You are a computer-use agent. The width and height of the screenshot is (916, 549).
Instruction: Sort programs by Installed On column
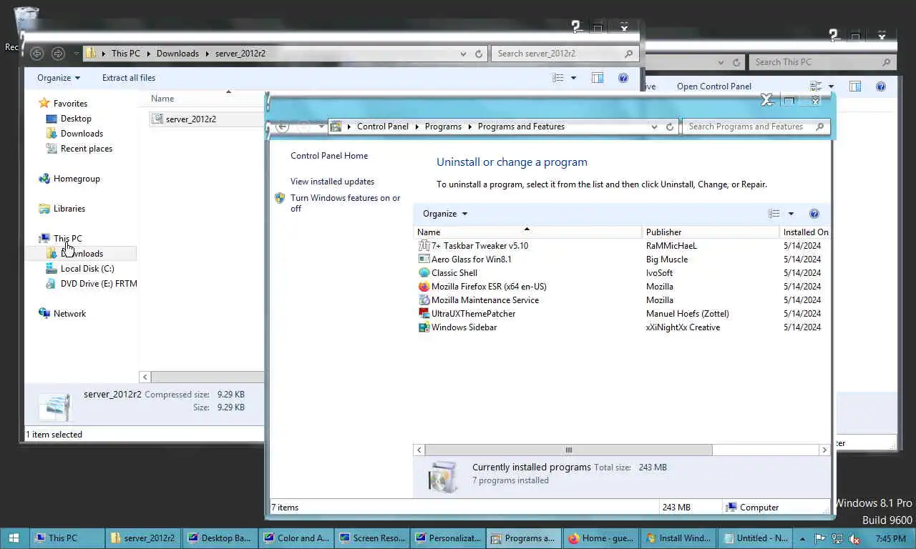806,232
